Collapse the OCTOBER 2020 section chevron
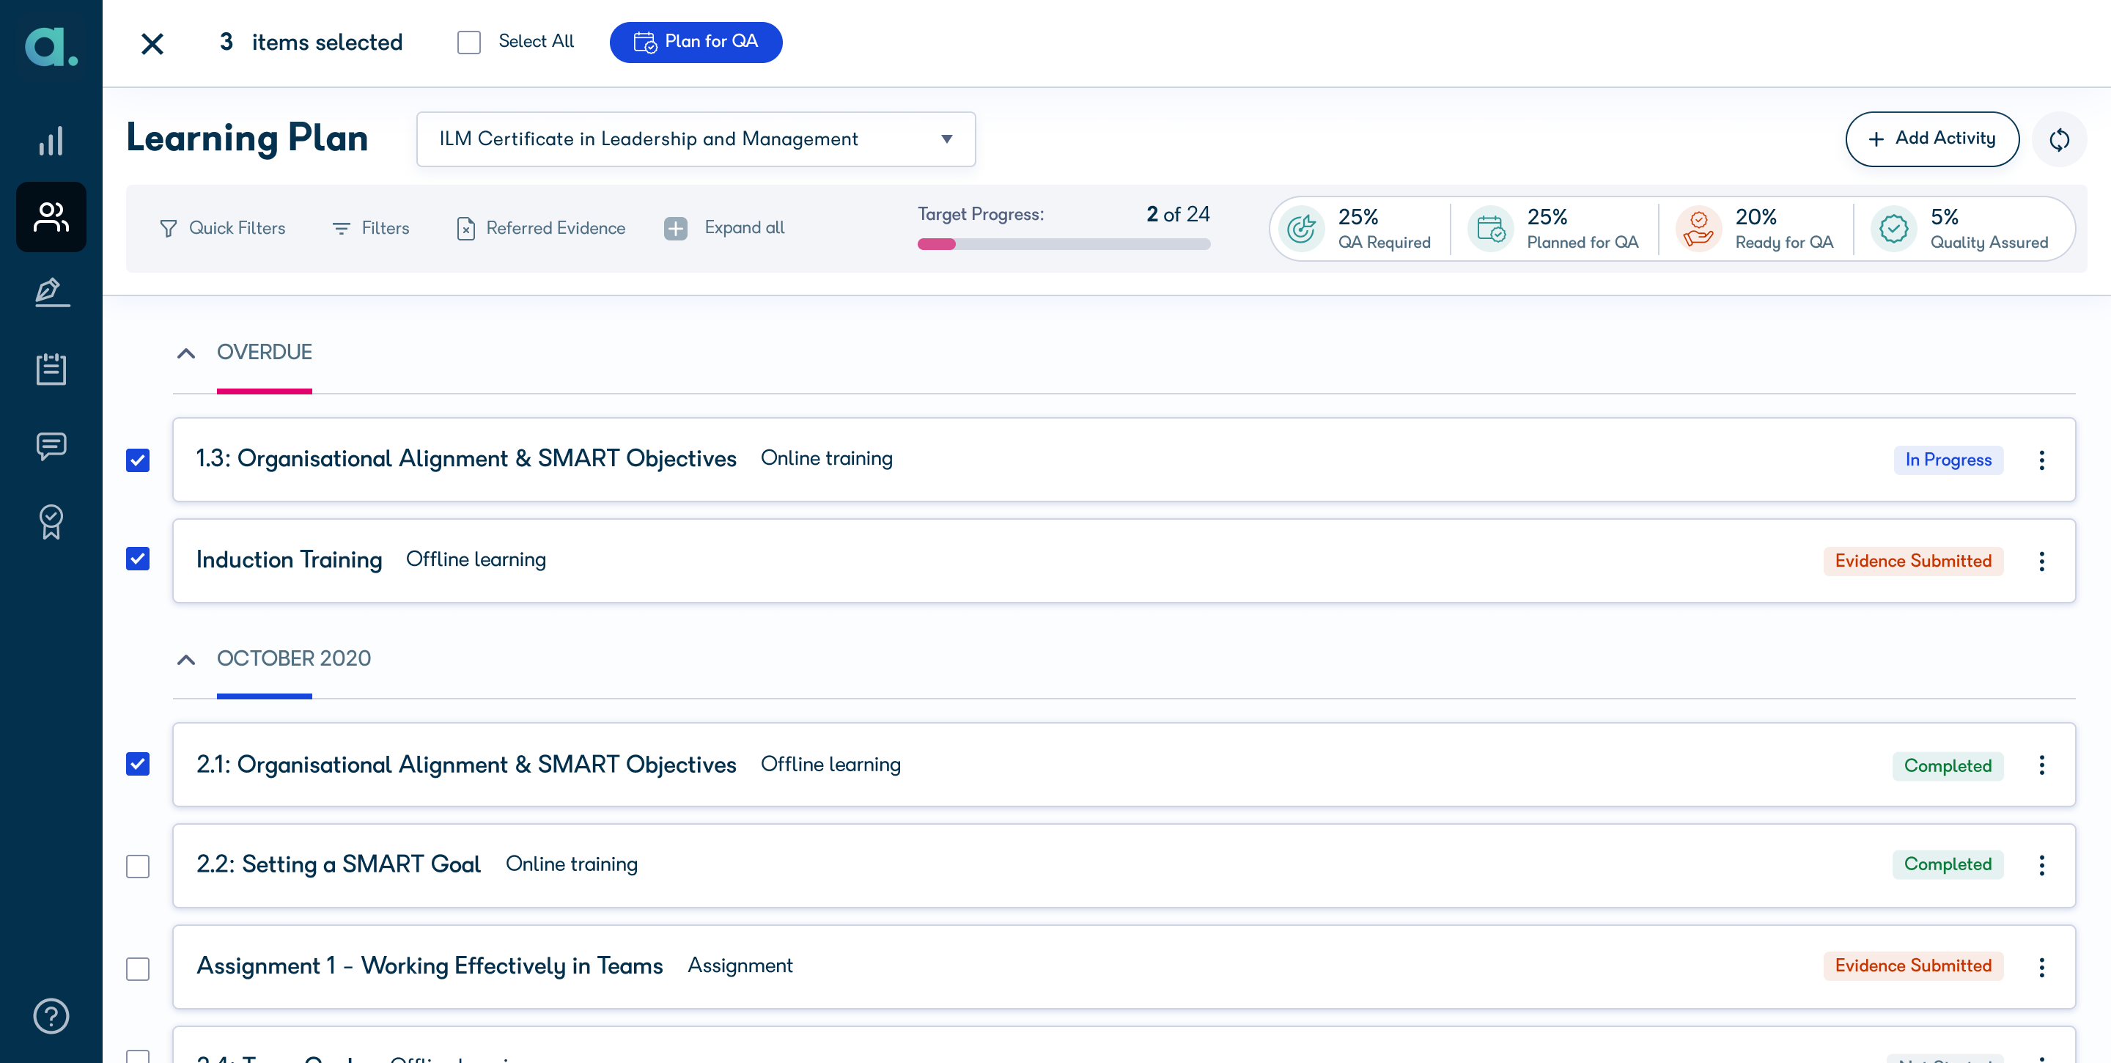This screenshot has height=1063, width=2111. pos(186,660)
